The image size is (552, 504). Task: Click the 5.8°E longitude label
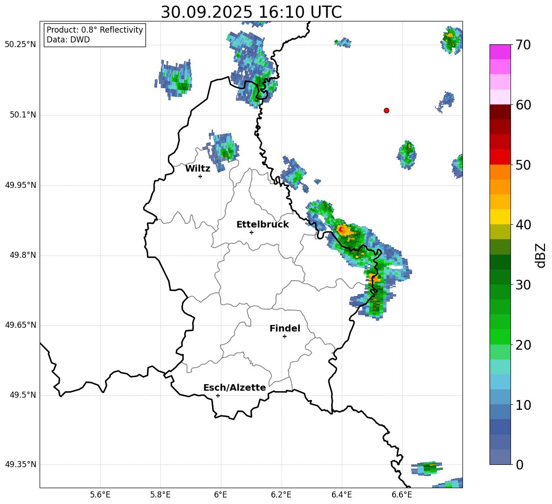(160, 495)
